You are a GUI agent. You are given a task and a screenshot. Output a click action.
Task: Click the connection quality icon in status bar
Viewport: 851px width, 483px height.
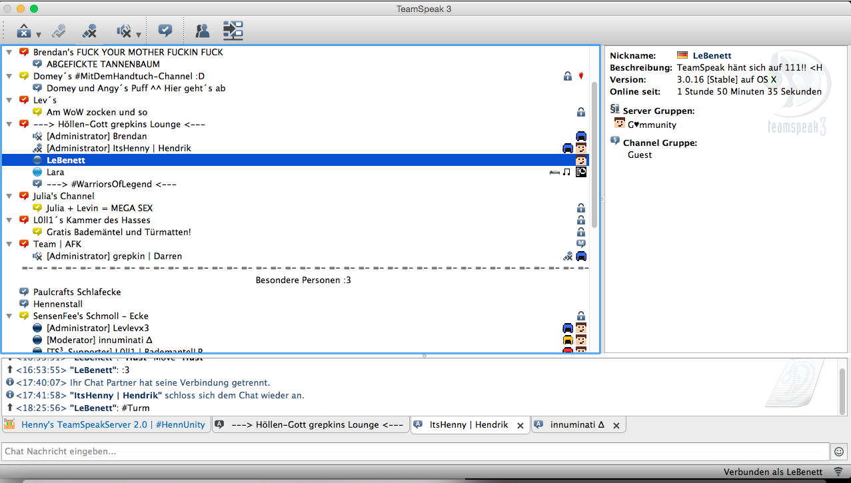tap(838, 472)
